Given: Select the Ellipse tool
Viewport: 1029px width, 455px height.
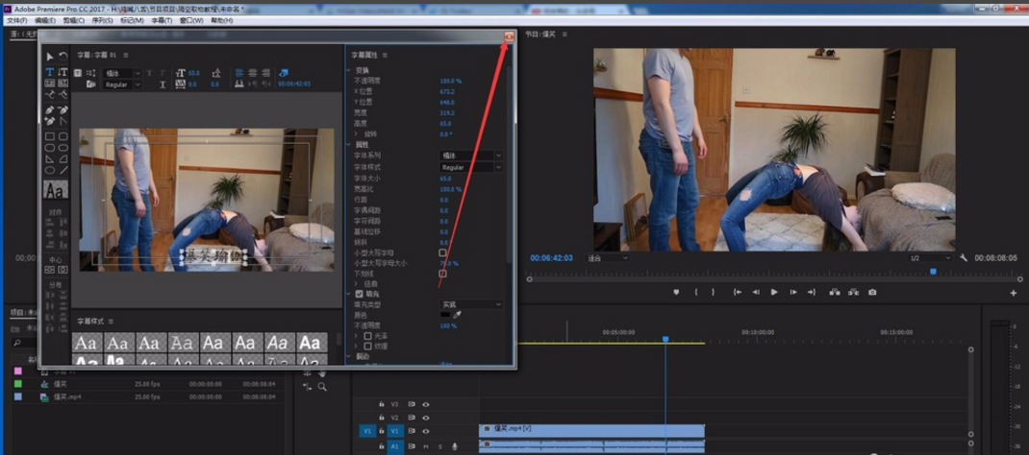Looking at the screenshot, I should click(x=50, y=170).
